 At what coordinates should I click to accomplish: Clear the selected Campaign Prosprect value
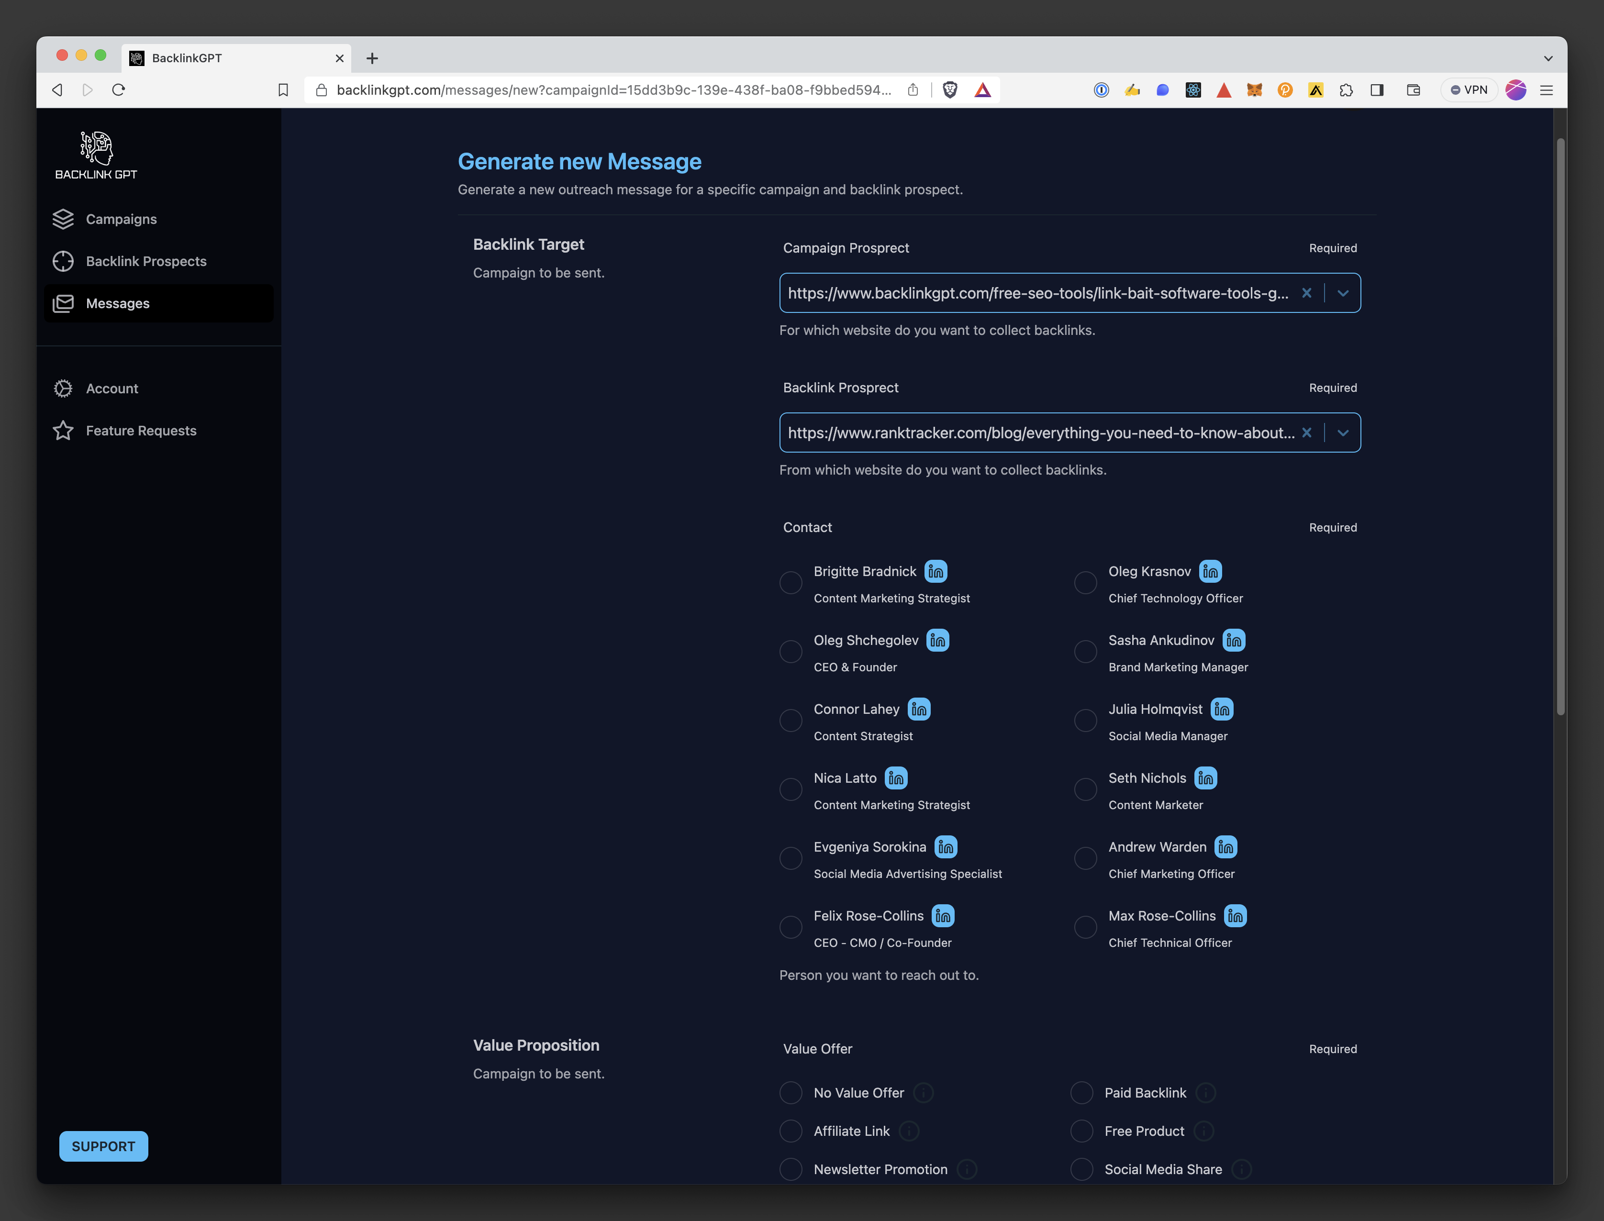pyautogui.click(x=1306, y=292)
